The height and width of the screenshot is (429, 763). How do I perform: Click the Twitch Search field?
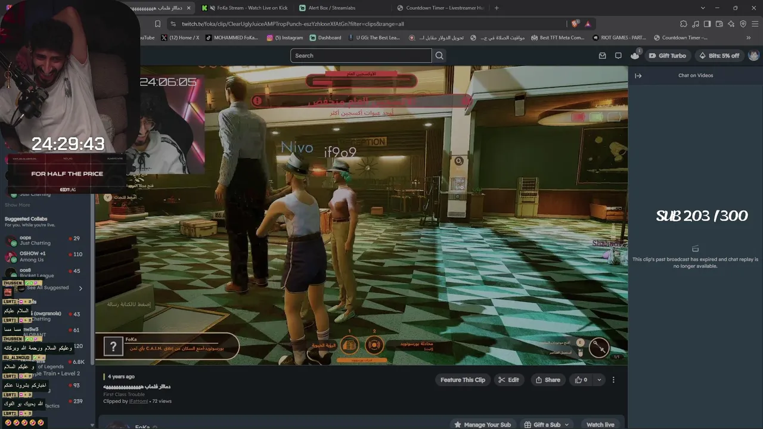pyautogui.click(x=361, y=55)
